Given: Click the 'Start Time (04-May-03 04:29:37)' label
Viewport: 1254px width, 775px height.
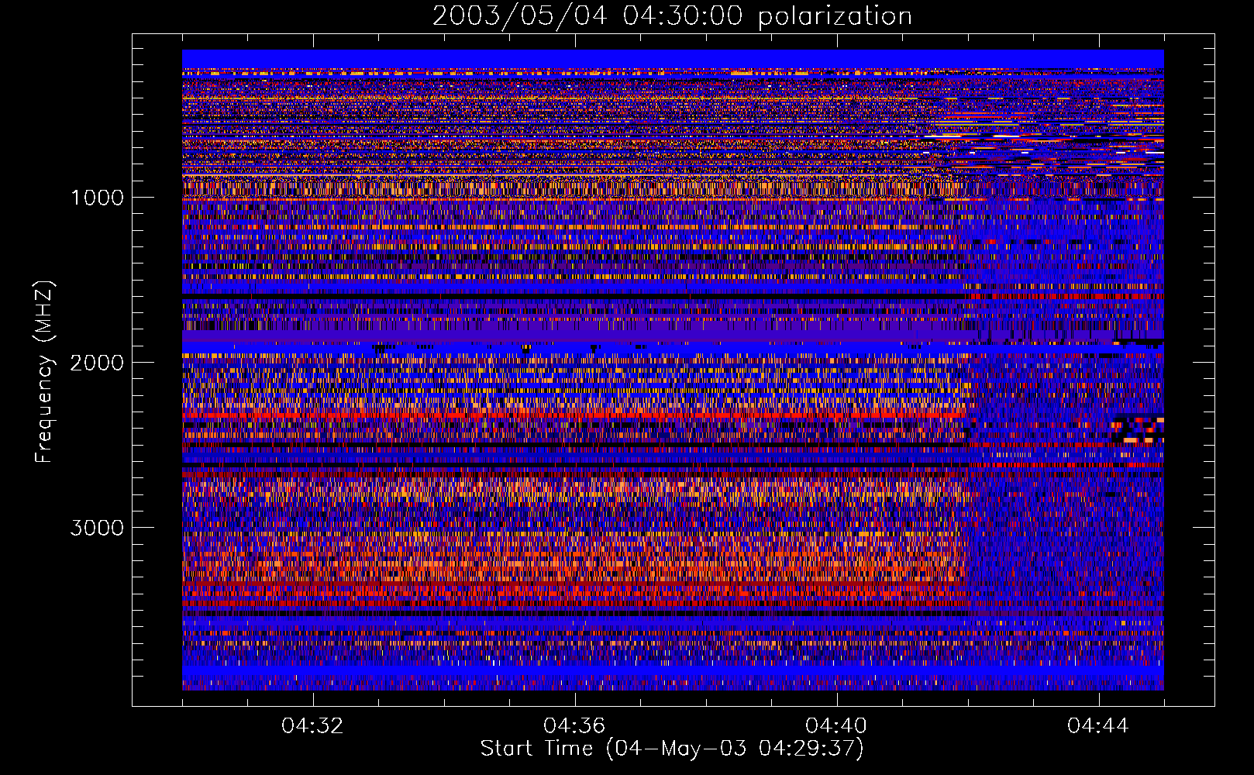Looking at the screenshot, I should pos(672,749).
